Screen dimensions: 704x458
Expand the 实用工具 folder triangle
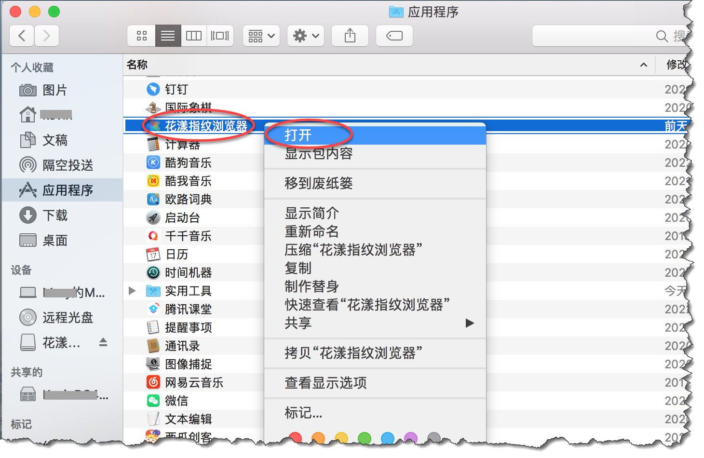coord(132,291)
